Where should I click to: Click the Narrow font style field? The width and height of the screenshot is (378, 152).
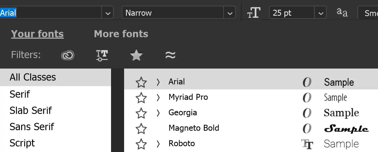click(173, 13)
